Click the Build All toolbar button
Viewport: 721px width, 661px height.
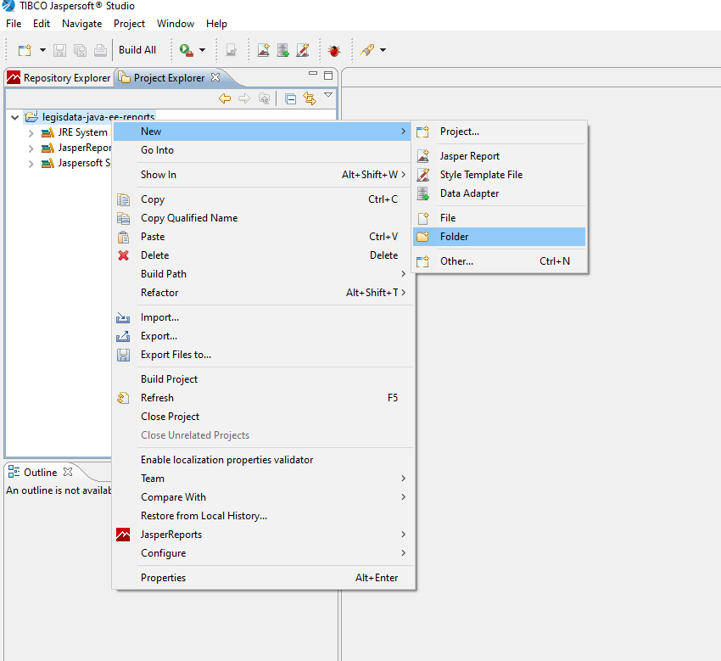137,50
